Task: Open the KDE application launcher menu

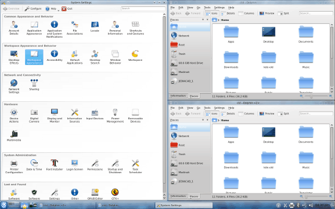Action: (4, 205)
